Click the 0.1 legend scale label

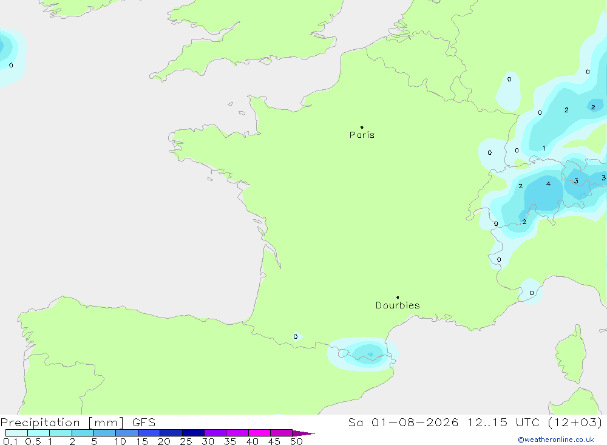pyautogui.click(x=10, y=441)
